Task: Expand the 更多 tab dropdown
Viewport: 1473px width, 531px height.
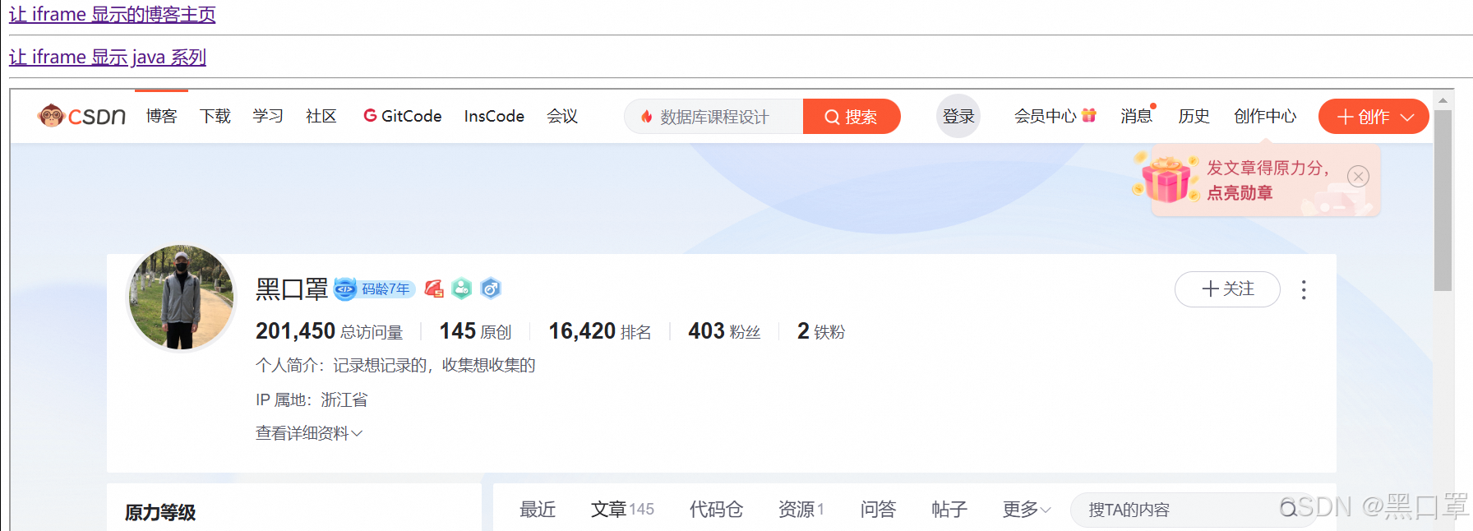Action: pos(1027,510)
